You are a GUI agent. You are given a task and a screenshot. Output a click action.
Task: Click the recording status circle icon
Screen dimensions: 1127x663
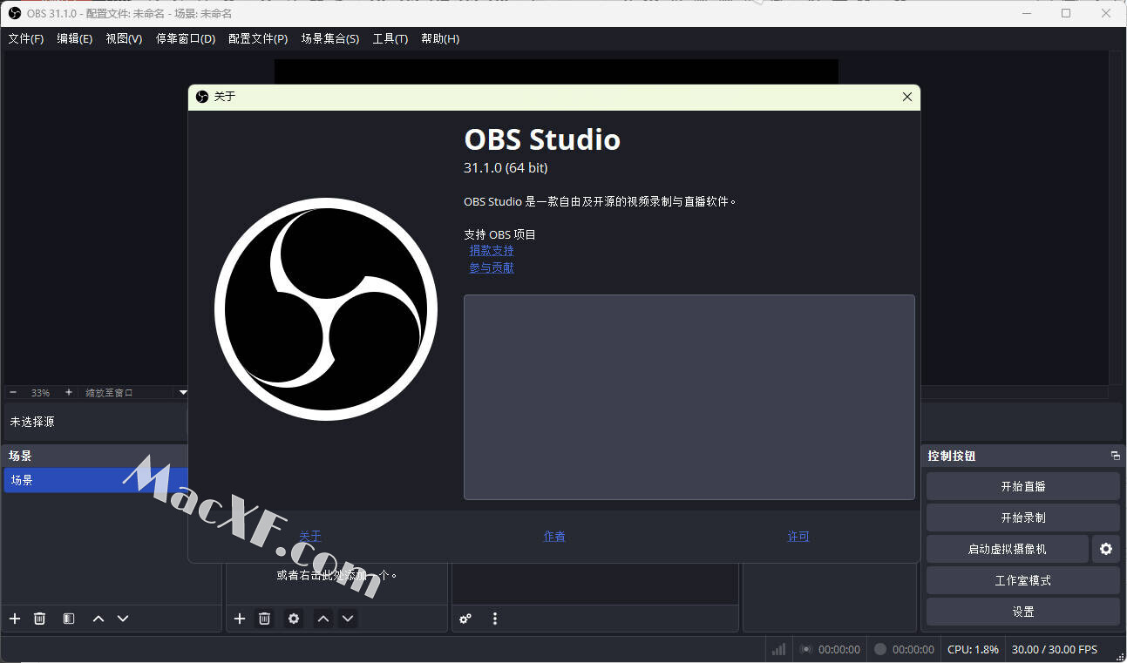pyautogui.click(x=880, y=649)
